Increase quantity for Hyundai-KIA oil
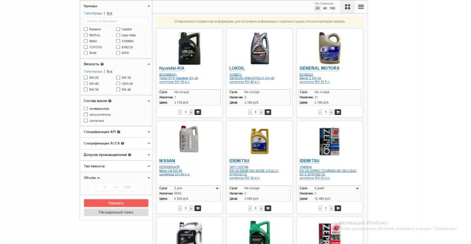 (191, 112)
